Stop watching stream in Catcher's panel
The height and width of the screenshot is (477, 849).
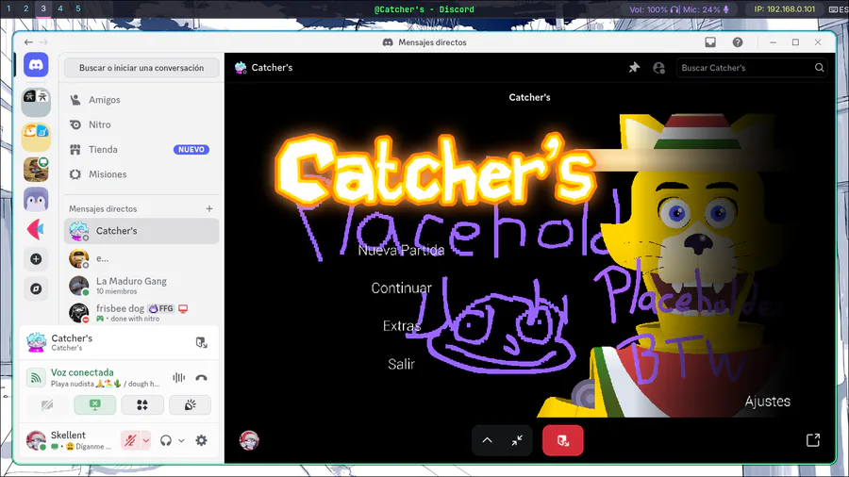pos(202,342)
